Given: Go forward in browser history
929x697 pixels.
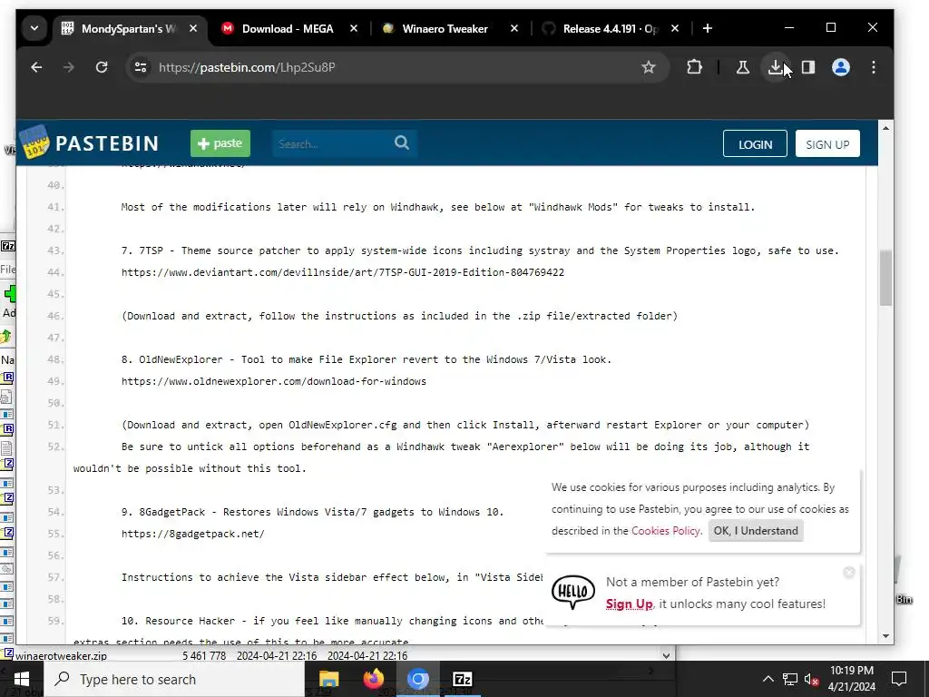Looking at the screenshot, I should point(69,67).
